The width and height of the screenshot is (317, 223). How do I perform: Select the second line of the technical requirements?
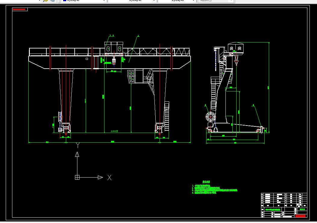coord(206,188)
